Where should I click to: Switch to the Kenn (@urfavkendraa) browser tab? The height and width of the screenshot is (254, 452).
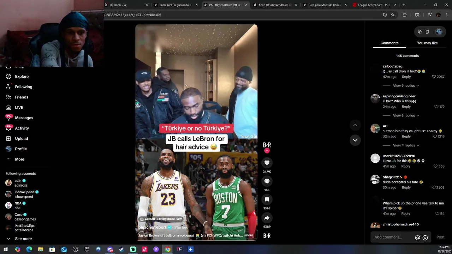tap(275, 5)
